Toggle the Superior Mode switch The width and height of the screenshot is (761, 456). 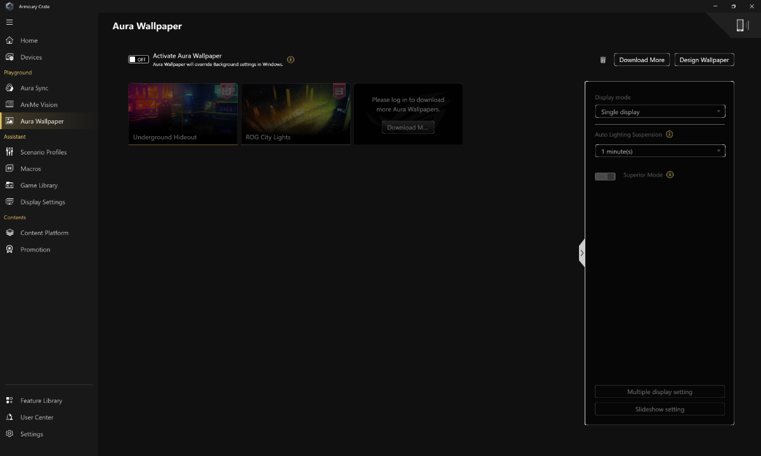coord(605,176)
